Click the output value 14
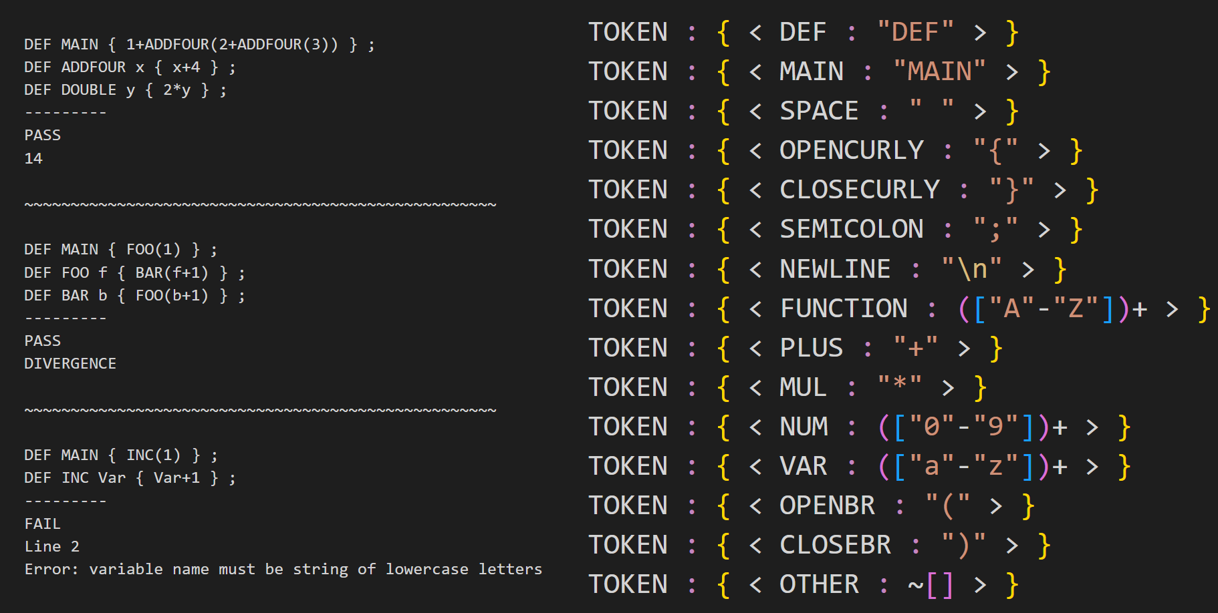The width and height of the screenshot is (1218, 613). pyautogui.click(x=33, y=158)
